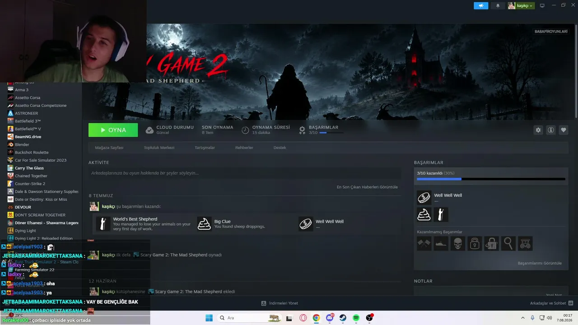Start the game with the OYNA button
This screenshot has width=578, height=325.
113,130
